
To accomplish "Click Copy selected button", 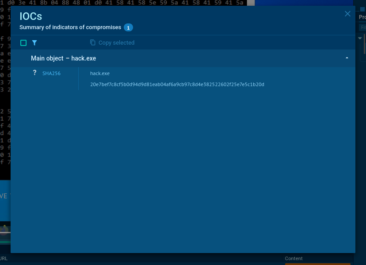I will click(112, 43).
